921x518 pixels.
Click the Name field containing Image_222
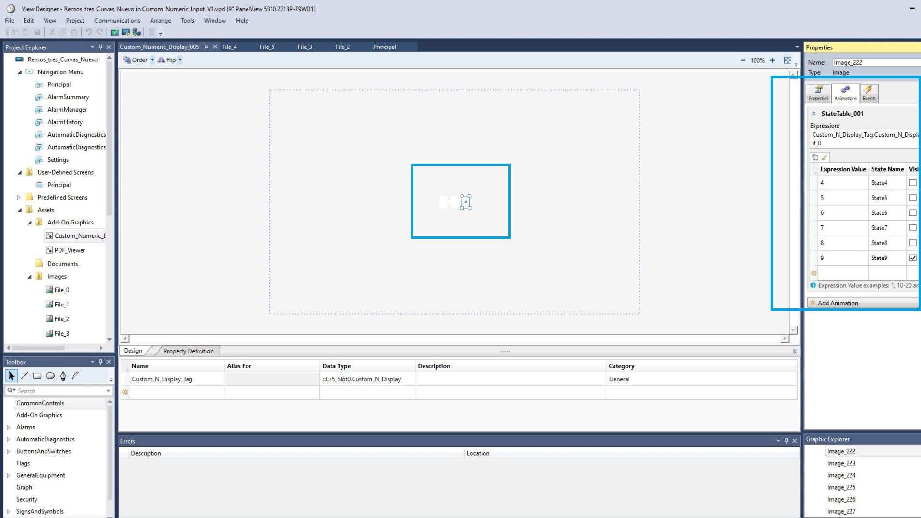[876, 62]
